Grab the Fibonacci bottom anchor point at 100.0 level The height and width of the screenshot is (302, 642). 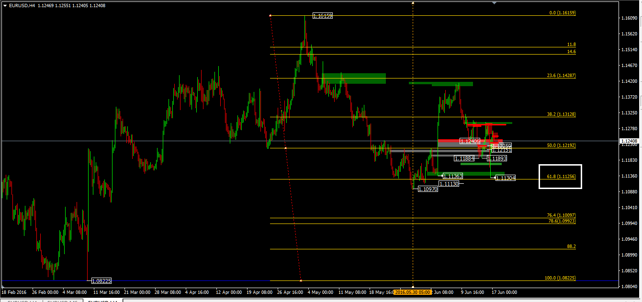301,280
